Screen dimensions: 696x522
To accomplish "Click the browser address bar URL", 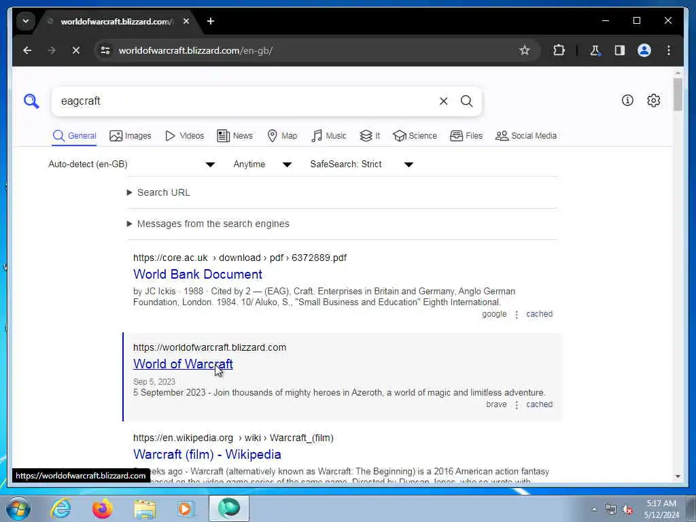I will pos(195,50).
